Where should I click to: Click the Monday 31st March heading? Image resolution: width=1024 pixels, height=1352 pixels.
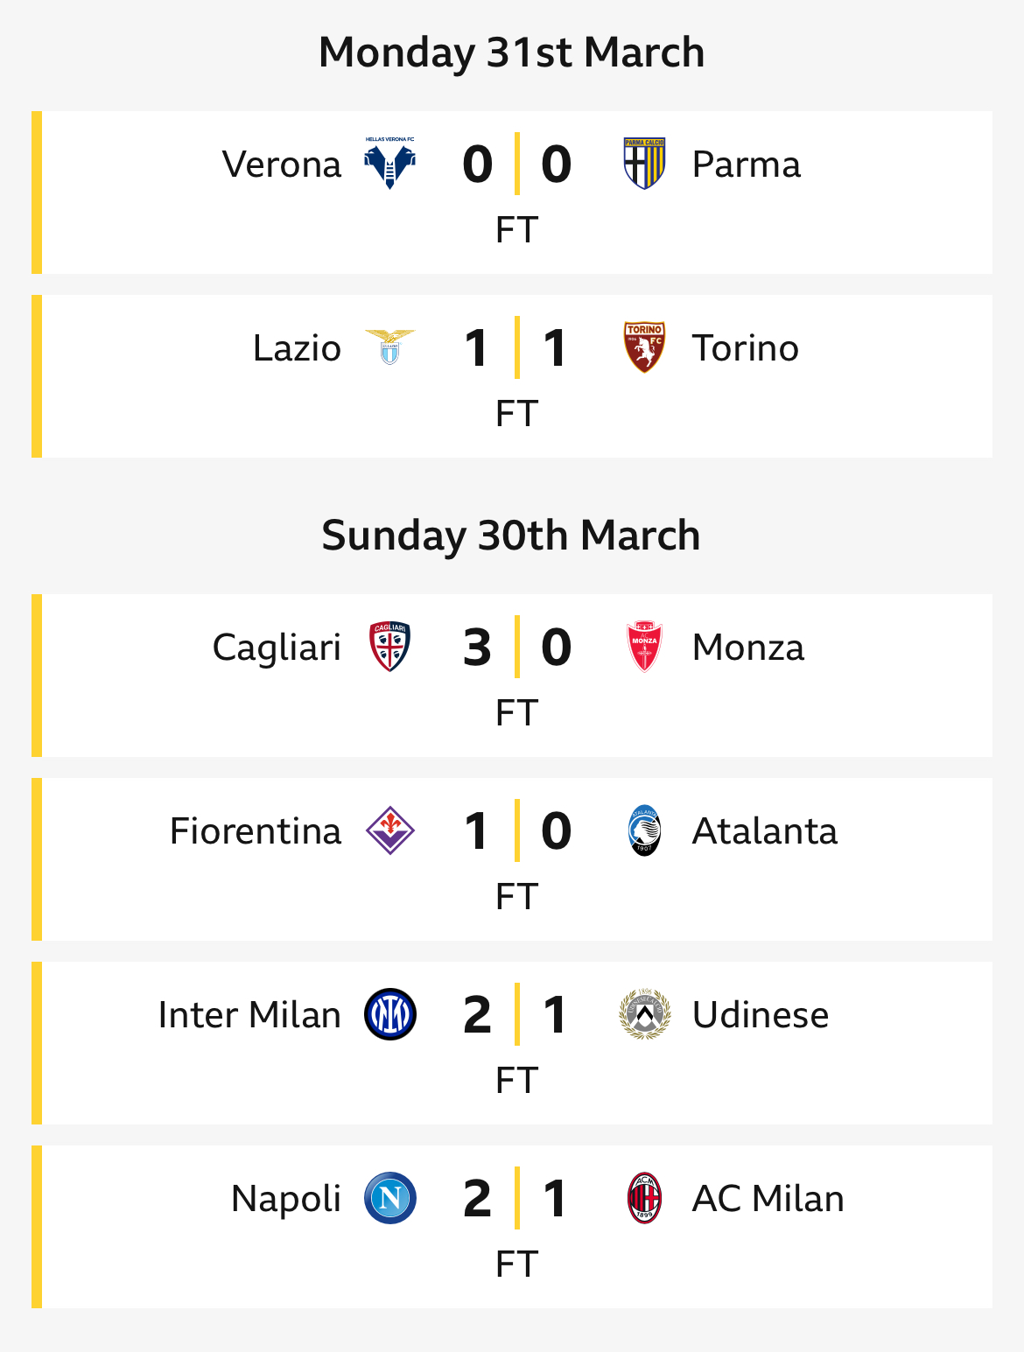(x=512, y=52)
